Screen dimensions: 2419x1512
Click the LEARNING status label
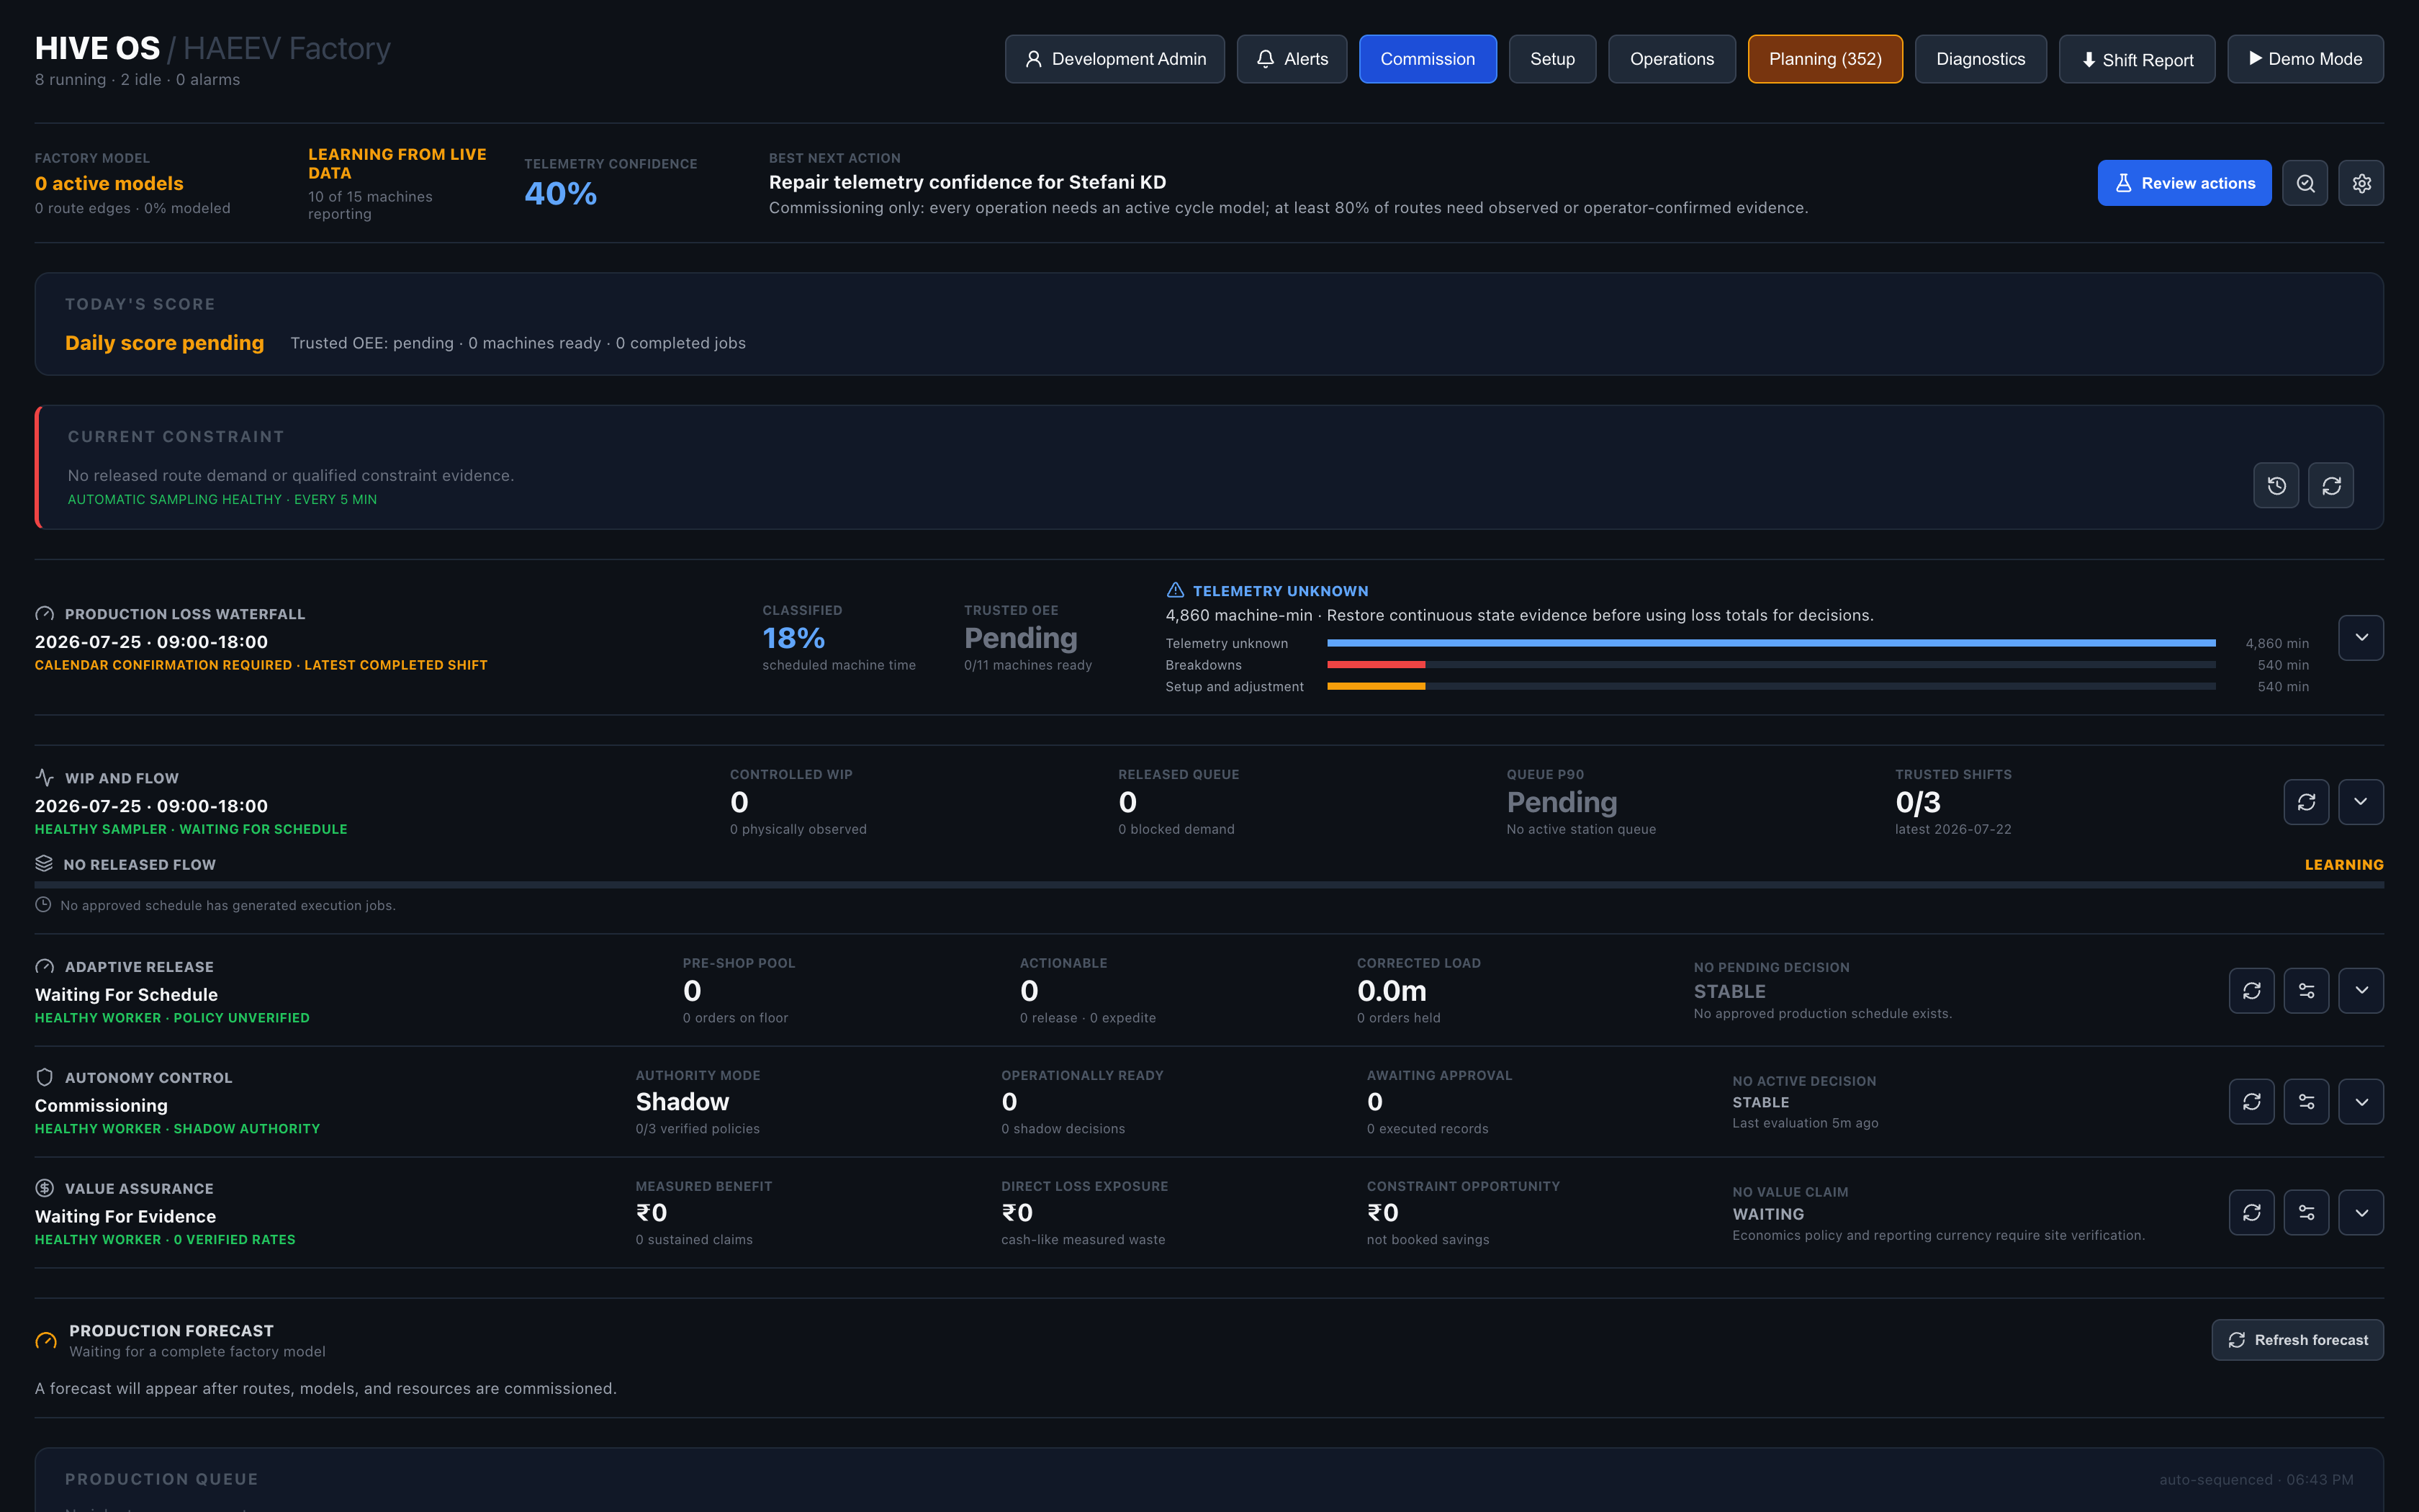point(2344,864)
